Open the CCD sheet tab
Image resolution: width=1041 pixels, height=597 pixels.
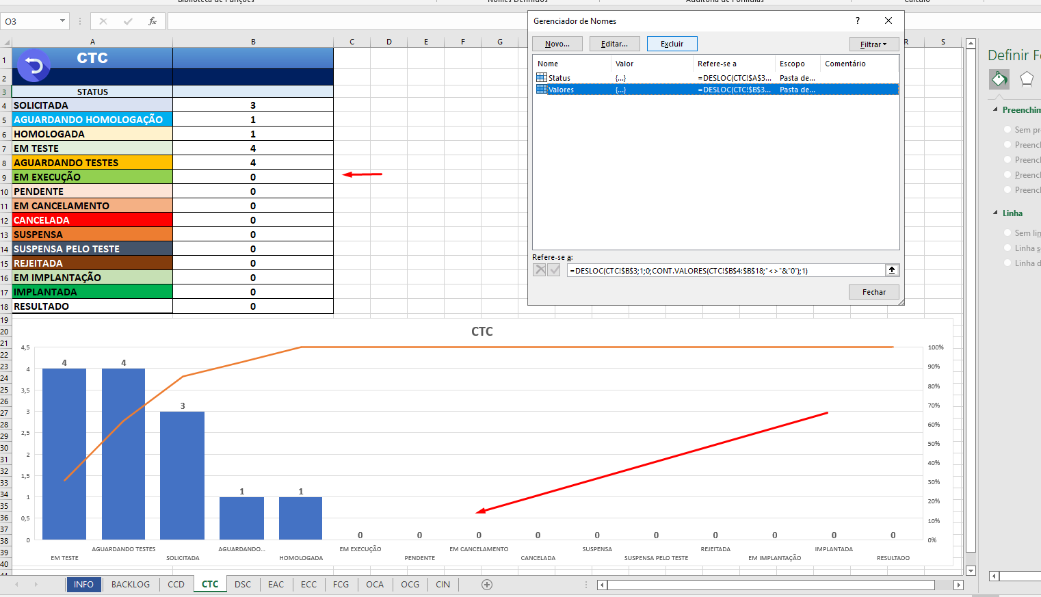[176, 584]
